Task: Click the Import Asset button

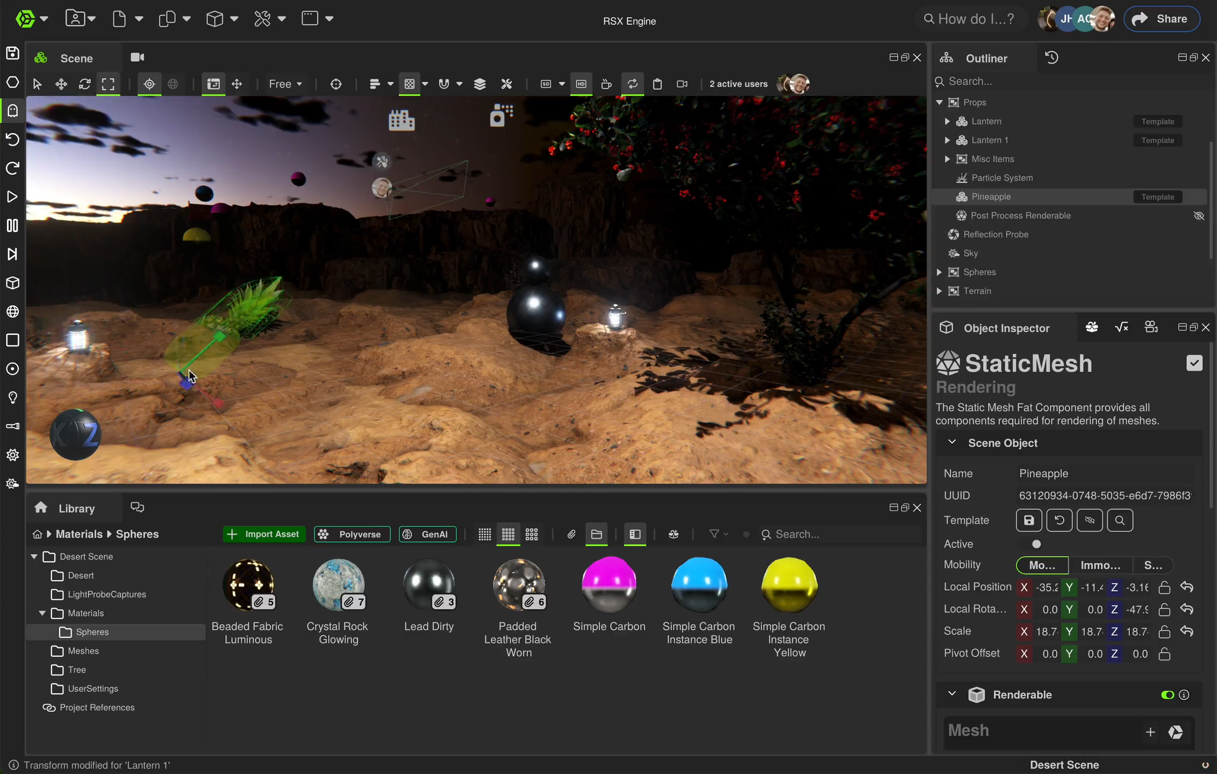Action: (264, 534)
